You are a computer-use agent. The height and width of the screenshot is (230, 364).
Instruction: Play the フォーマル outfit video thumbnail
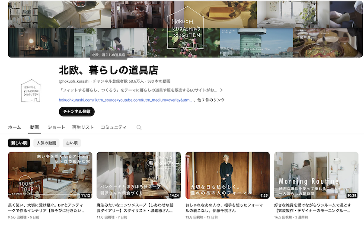coord(227,175)
